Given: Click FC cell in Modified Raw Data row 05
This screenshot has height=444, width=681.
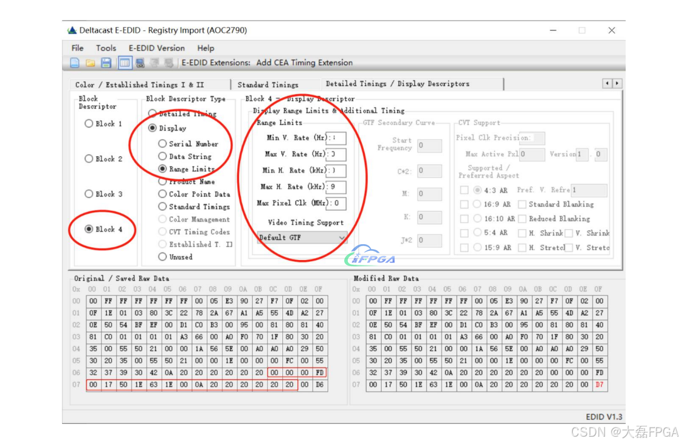Looking at the screenshot, I should point(569,361).
